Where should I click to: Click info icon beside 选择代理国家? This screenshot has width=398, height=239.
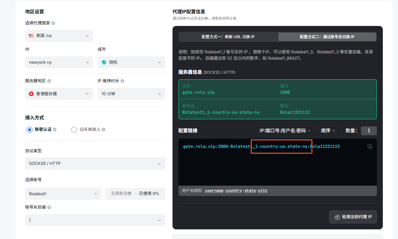pyautogui.click(x=53, y=23)
